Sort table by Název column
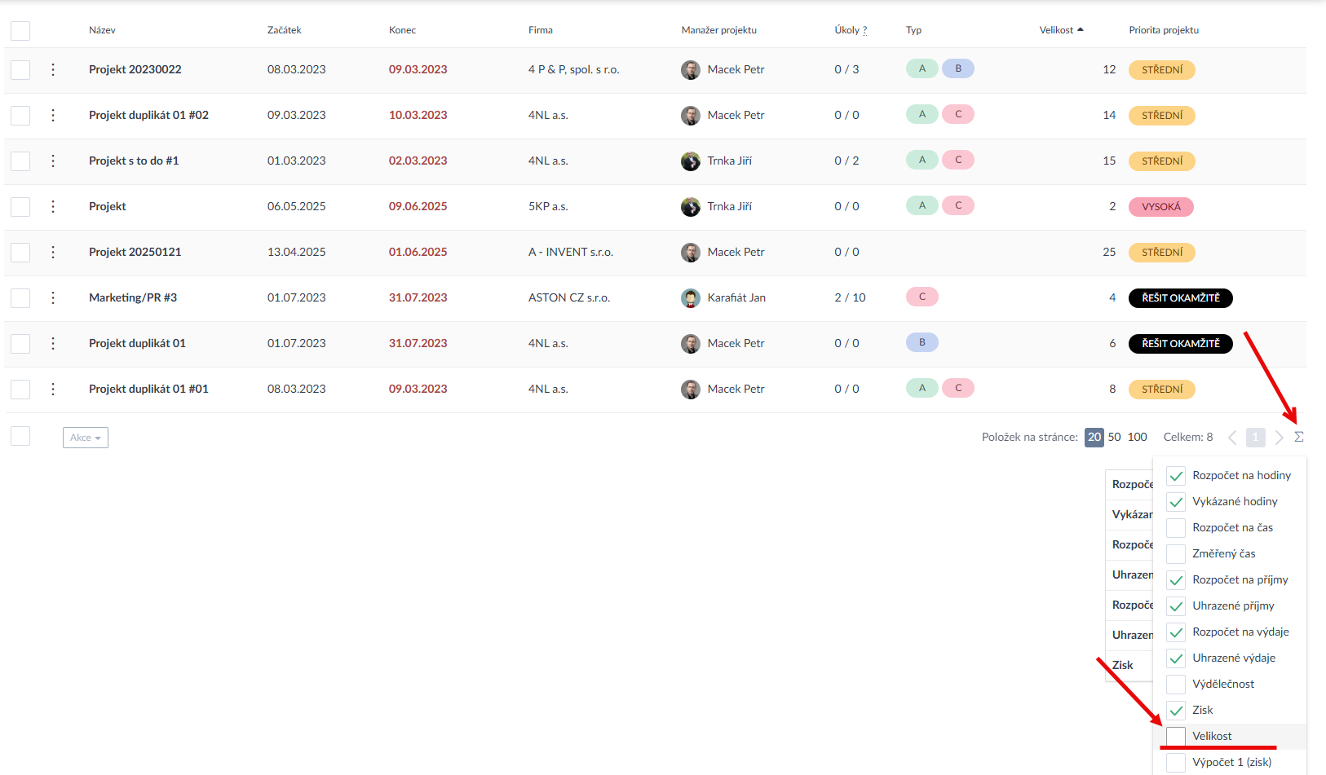The width and height of the screenshot is (1326, 775). 102,30
